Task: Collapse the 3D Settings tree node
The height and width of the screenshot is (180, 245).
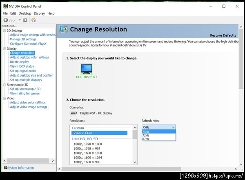Action: tap(4, 31)
